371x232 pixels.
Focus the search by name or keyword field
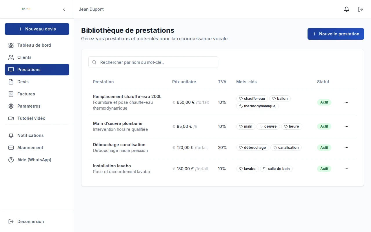[x=153, y=62]
